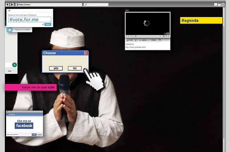Click the YouTube video progress bar
This screenshot has width=229, height=152.
pyautogui.click(x=147, y=36)
